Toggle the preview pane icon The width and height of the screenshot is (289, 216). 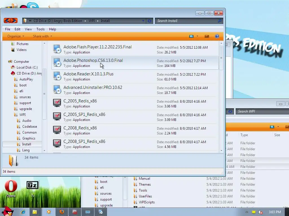[x=207, y=36]
